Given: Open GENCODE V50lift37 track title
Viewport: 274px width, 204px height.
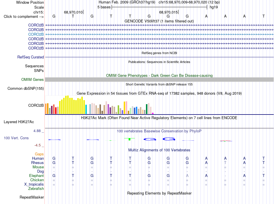Looking at the screenshot, I should [x=159, y=21].
